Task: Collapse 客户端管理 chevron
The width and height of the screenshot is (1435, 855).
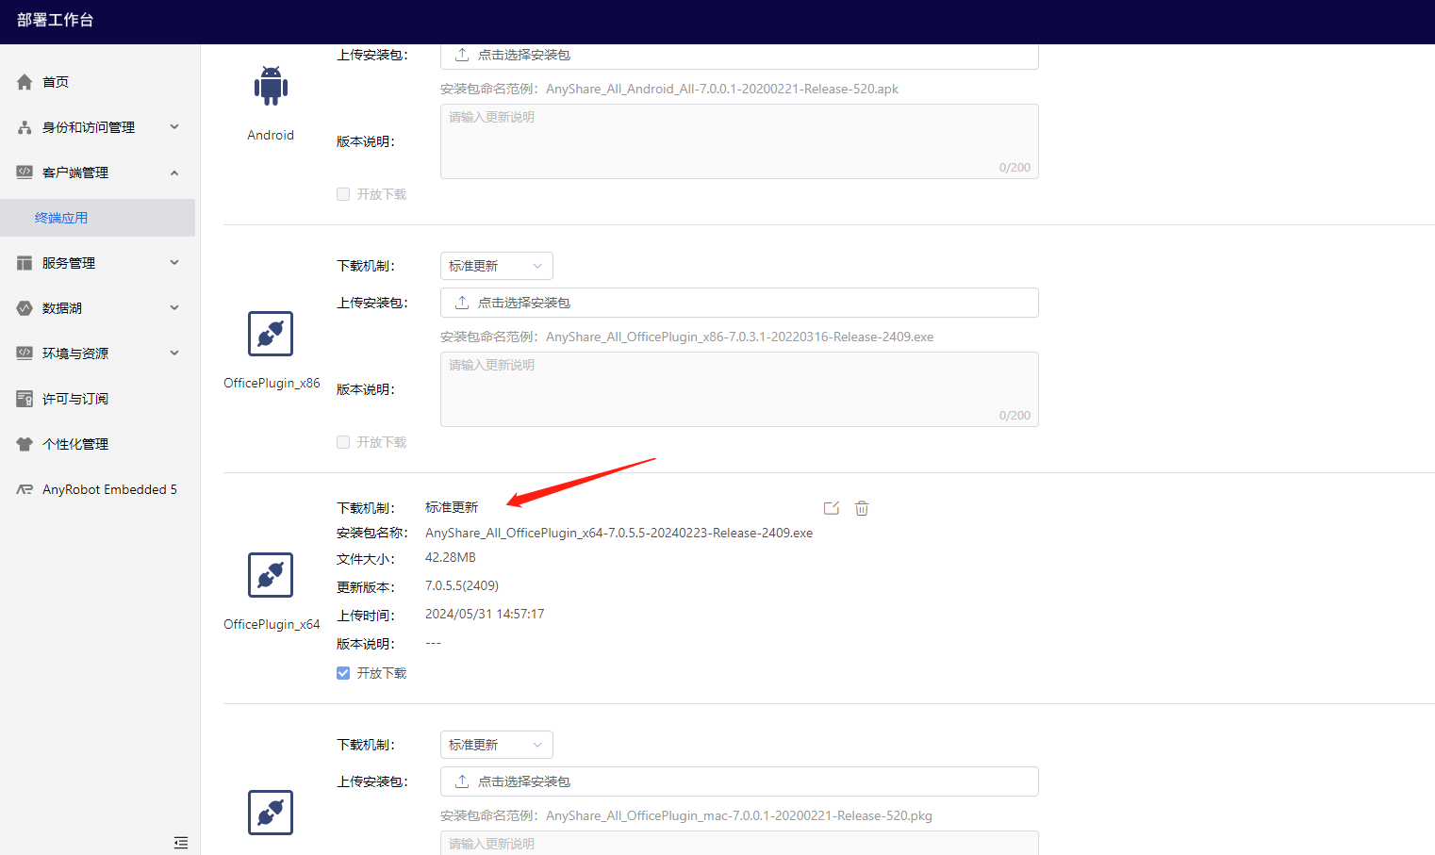Action: click(x=174, y=173)
